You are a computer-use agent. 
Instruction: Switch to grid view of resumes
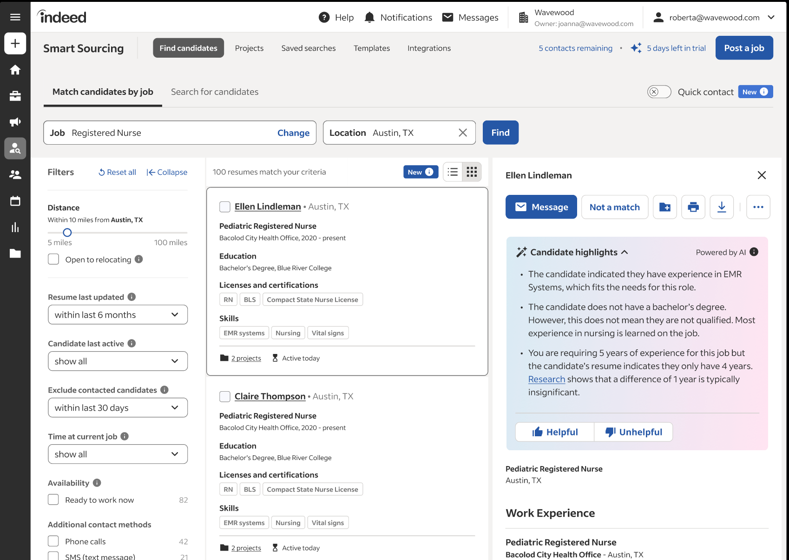472,172
